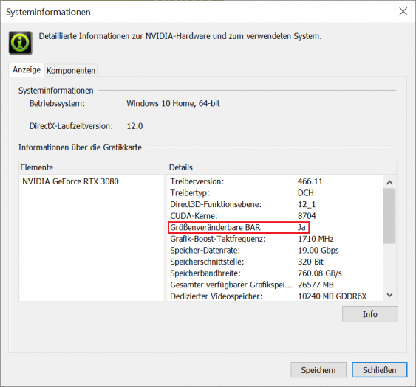416x387 pixels.
Task: Select the Treibertyp: row
Action: click(x=276, y=193)
